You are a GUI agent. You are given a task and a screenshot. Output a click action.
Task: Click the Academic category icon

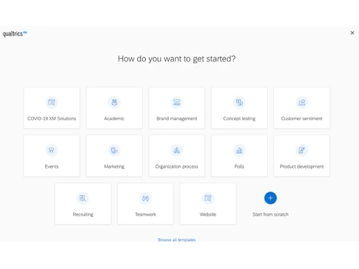114,103
